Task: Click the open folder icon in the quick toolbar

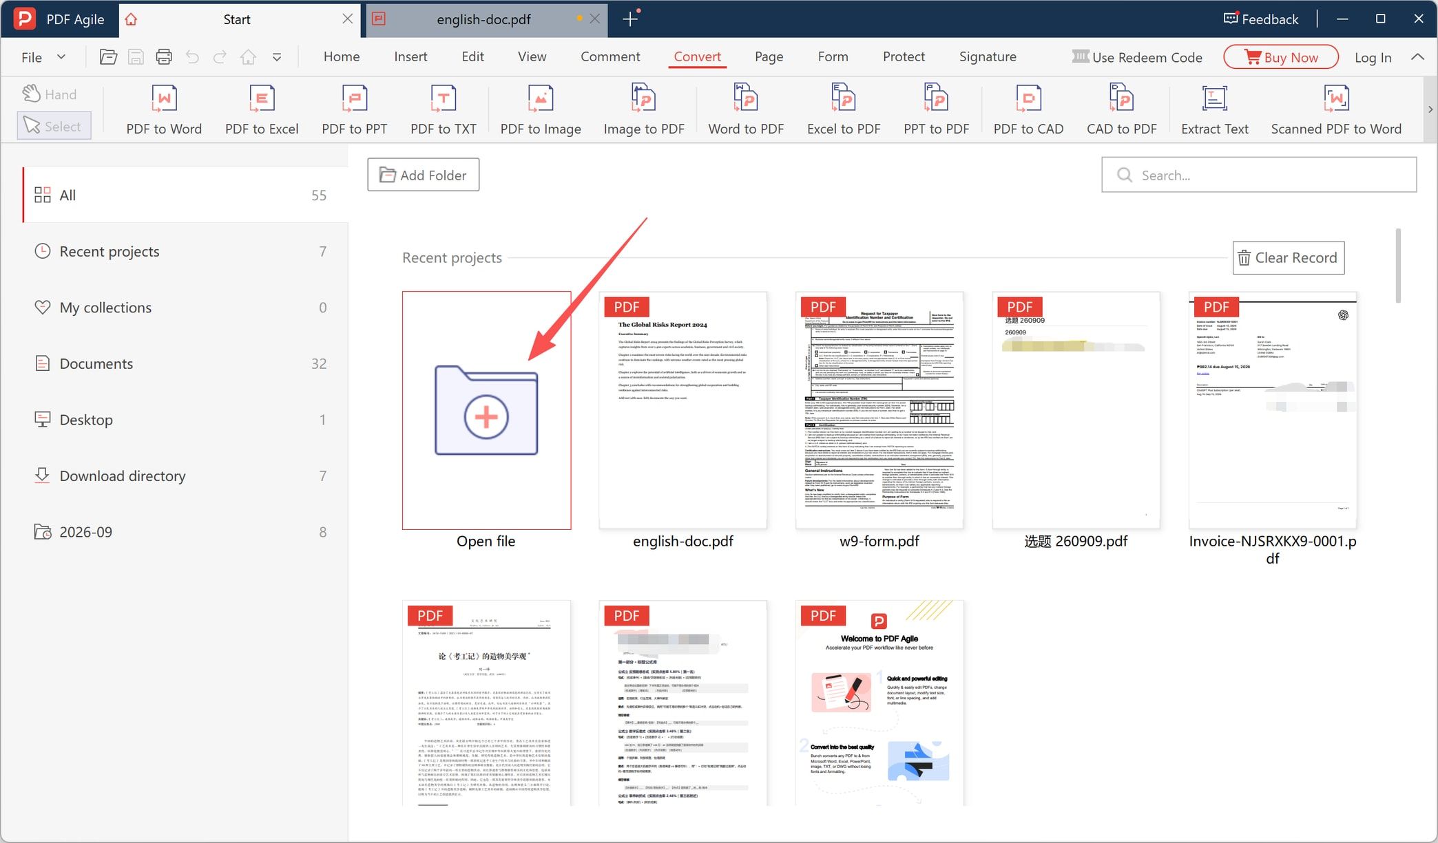Action: (x=108, y=57)
